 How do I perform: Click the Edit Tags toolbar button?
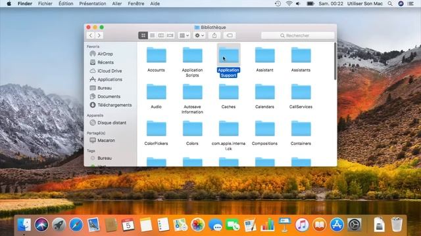[230, 35]
